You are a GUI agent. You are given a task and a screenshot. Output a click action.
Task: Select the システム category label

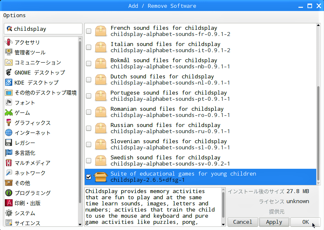[x=25, y=213]
